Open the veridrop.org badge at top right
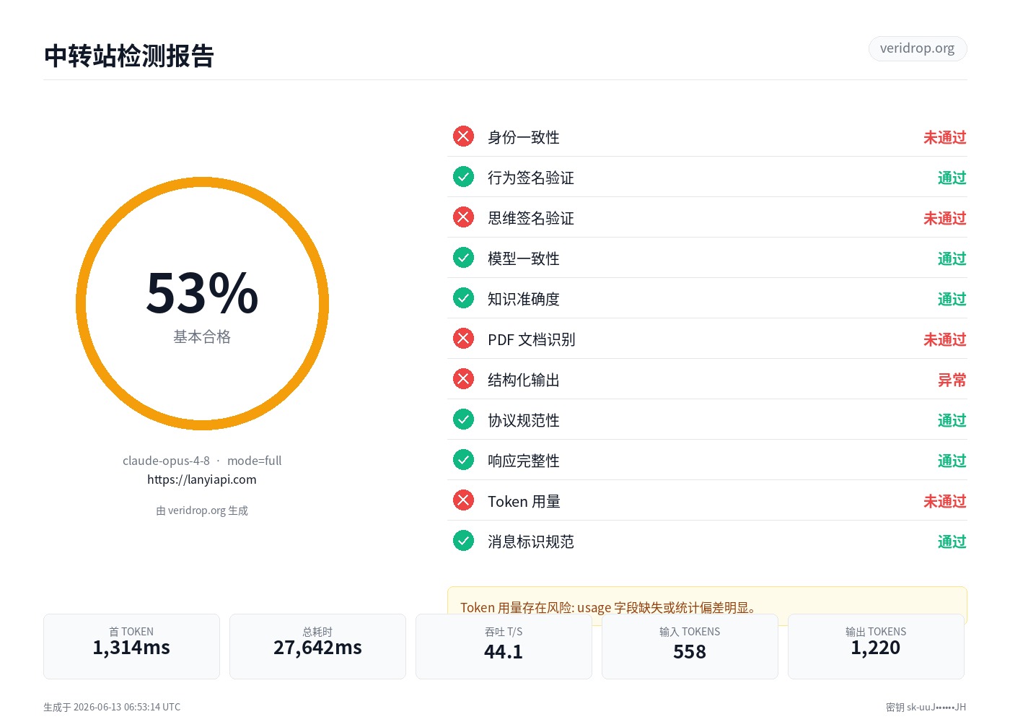This screenshot has width=1010, height=722. click(917, 48)
